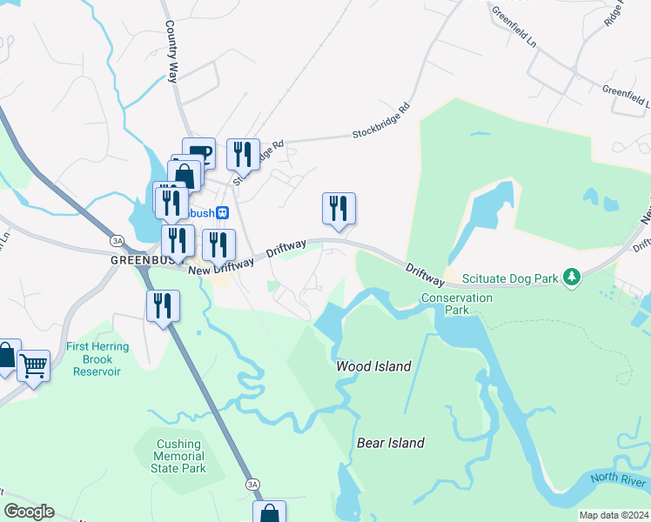Open the restaurant marker on Route 3A
The height and width of the screenshot is (522, 651).
pos(163,306)
